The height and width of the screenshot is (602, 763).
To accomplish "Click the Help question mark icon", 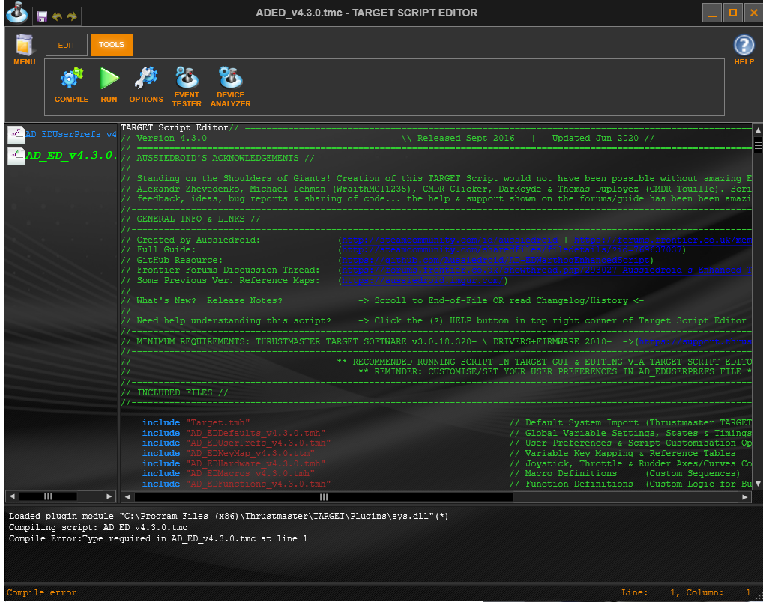I will click(744, 46).
